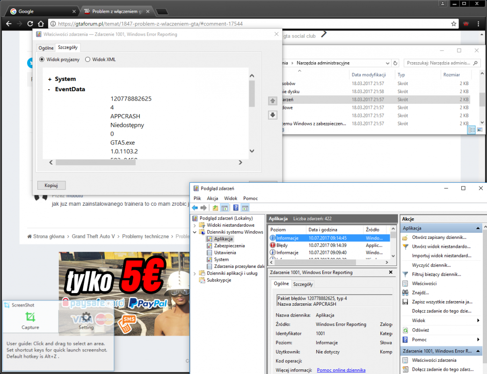Click Grand Theft Auto V breadcrumb link
The image size is (487, 374).
coord(93,237)
